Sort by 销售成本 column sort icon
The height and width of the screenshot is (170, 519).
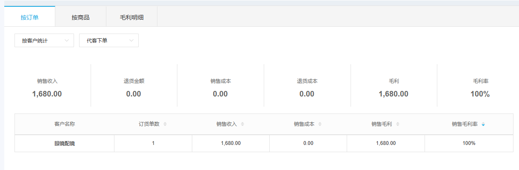tap(320, 124)
